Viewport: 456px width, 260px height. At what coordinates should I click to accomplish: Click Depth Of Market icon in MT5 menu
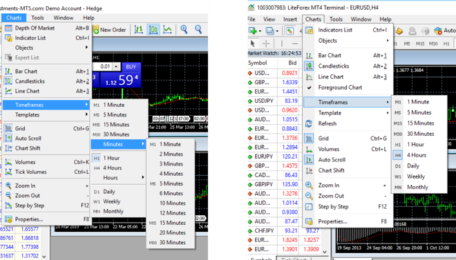8,28
